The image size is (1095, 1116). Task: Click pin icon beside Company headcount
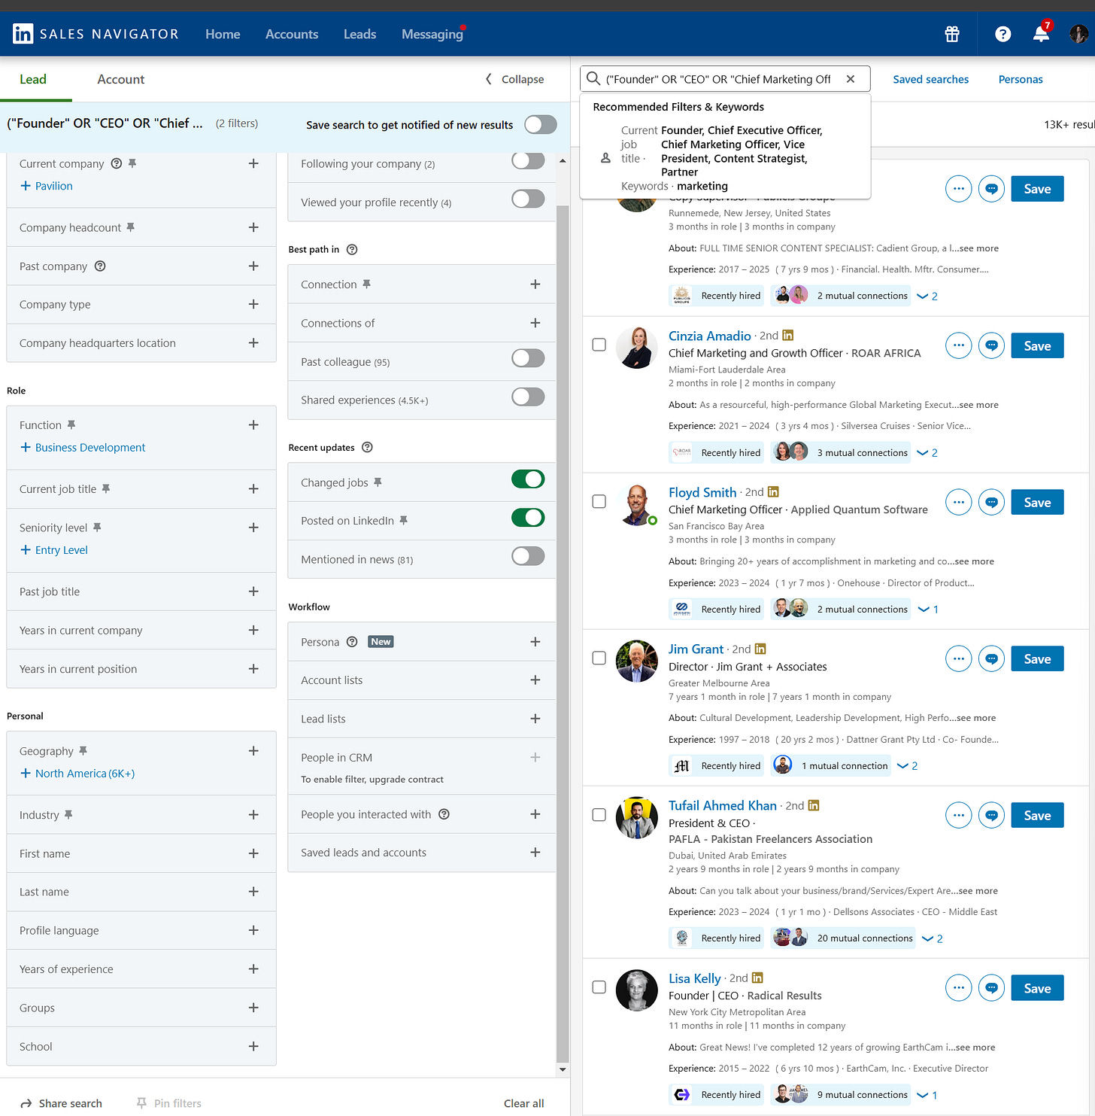click(x=130, y=227)
